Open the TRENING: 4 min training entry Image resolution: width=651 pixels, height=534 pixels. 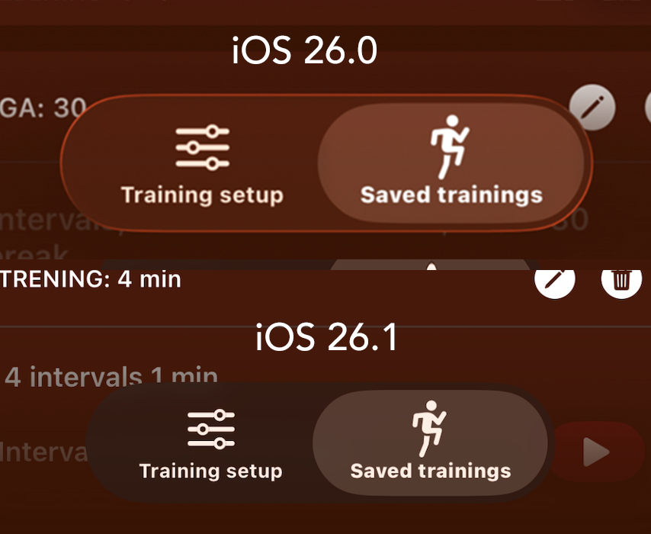[91, 279]
